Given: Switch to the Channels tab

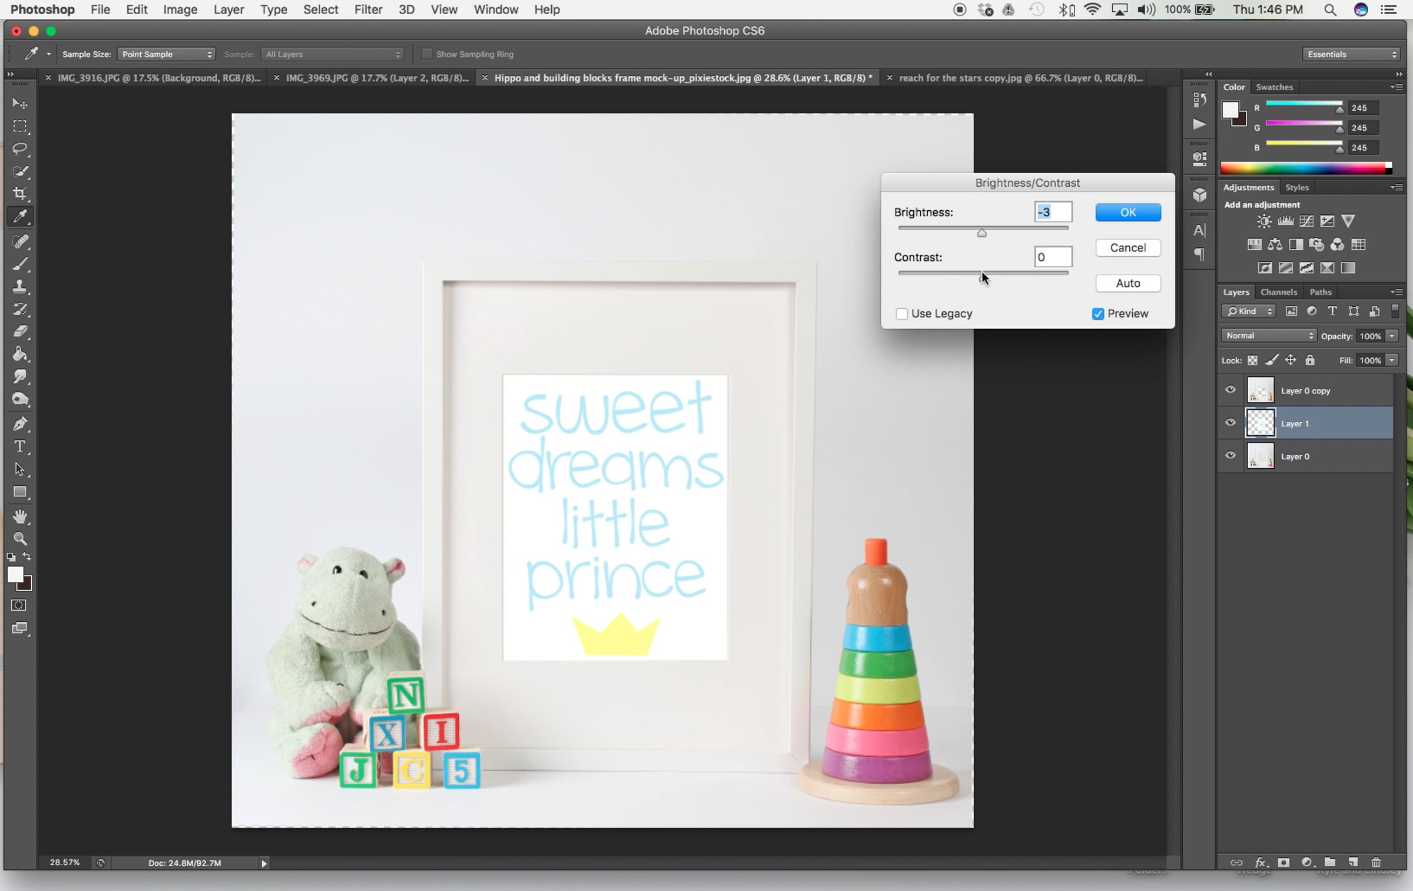Looking at the screenshot, I should (x=1278, y=292).
